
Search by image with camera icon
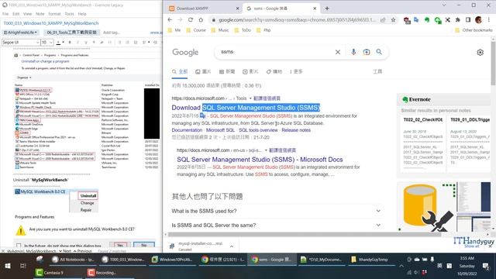367,52
